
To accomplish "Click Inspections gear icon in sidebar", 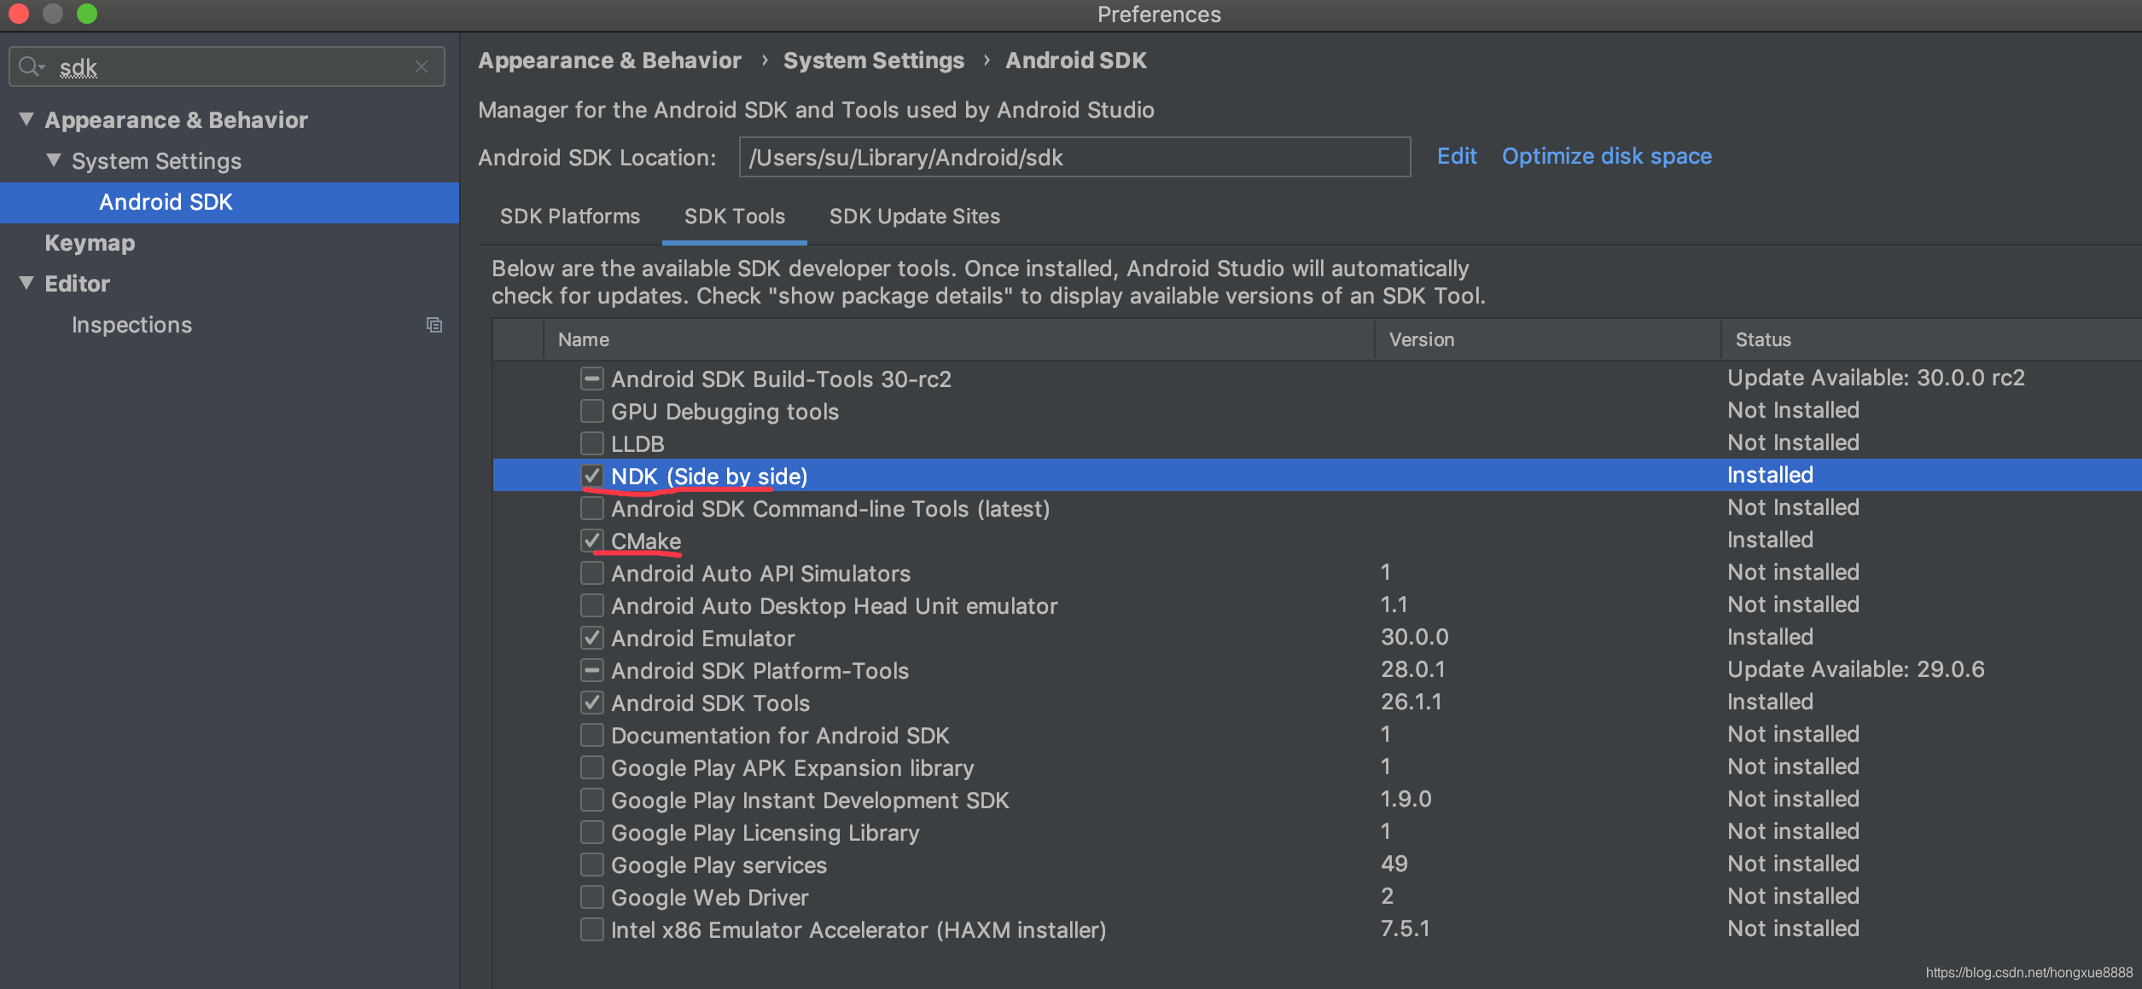I will click(x=436, y=323).
